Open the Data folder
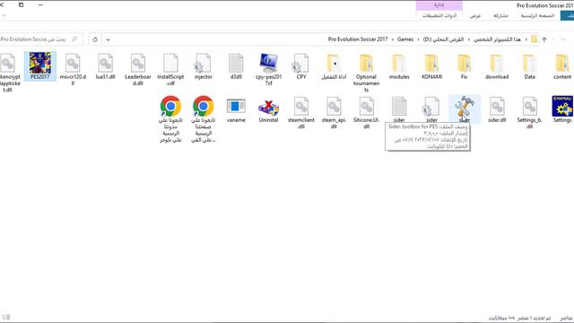Image resolution: width=574 pixels, height=323 pixels. (x=529, y=66)
